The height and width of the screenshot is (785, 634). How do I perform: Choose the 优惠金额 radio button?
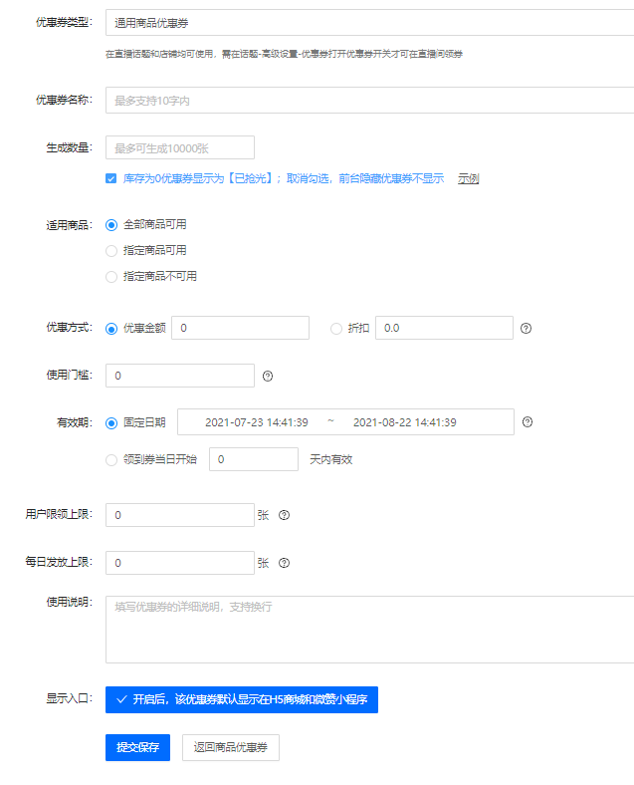pos(111,329)
